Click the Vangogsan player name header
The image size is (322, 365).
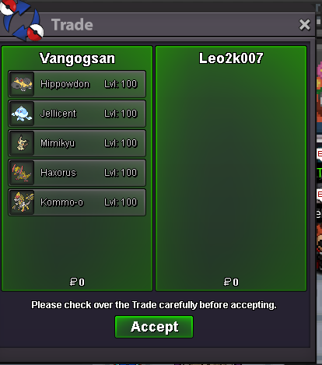[77, 58]
